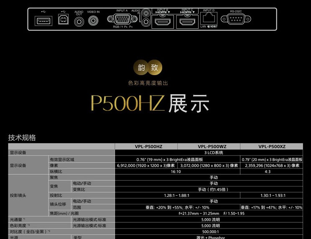Viewport: 311px width, 239px height.
Task: Select the VPL-P500WZ column header
Action: pos(209,146)
